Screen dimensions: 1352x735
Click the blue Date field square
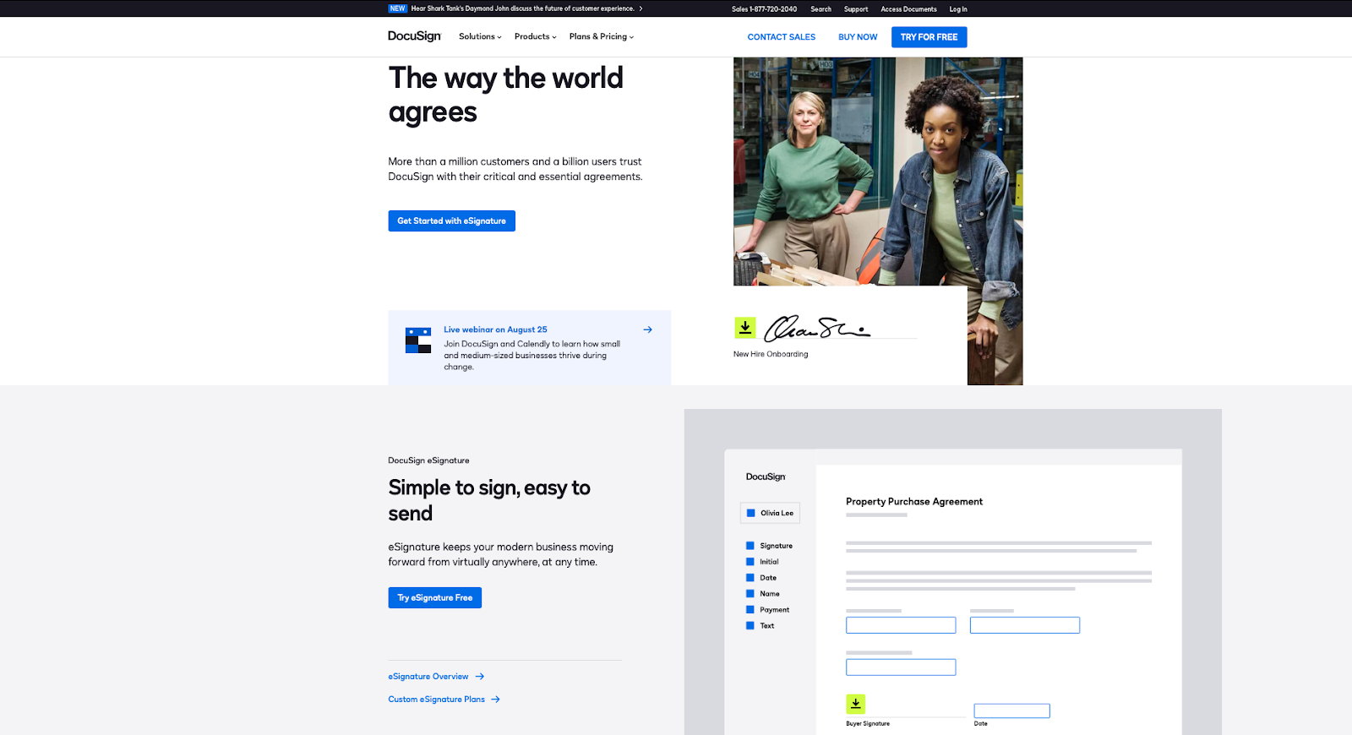pyautogui.click(x=750, y=578)
